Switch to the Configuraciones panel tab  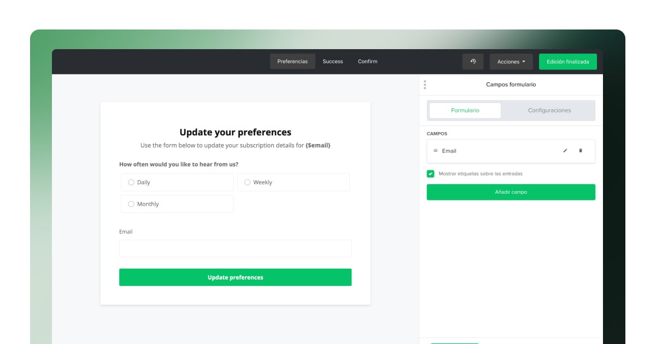point(549,110)
